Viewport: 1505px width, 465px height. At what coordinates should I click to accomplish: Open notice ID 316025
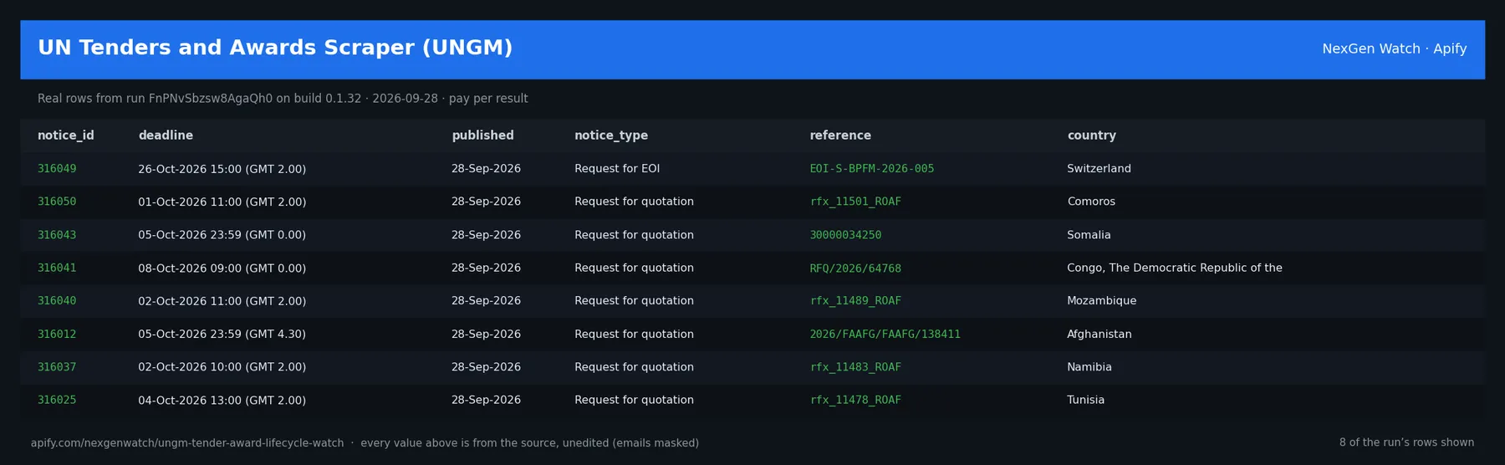pyautogui.click(x=57, y=400)
